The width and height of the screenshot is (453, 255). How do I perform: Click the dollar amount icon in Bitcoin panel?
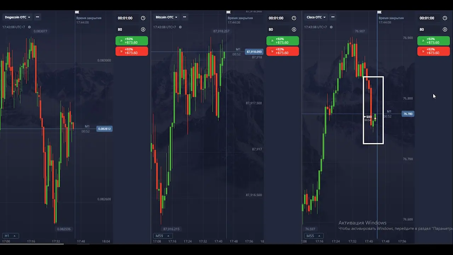point(294,29)
